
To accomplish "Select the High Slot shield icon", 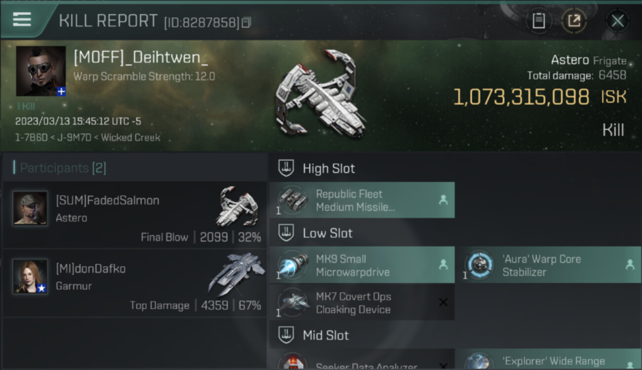I will click(x=286, y=168).
